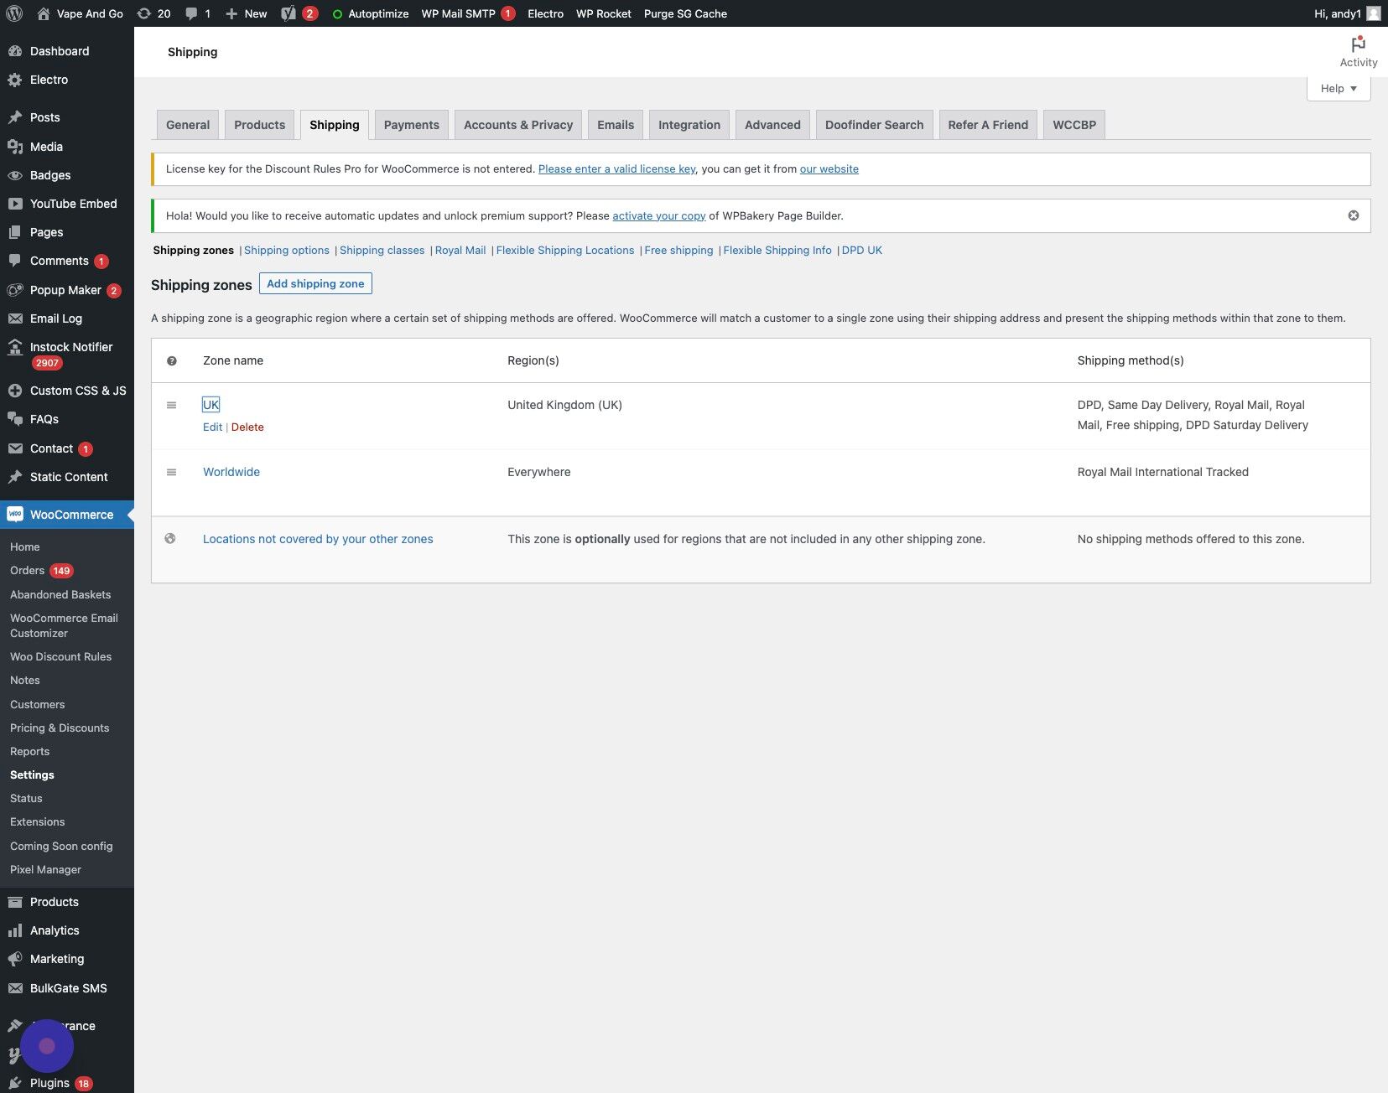This screenshot has height=1093, width=1388.
Task: Click the Pages icon in sidebar
Action: (x=15, y=232)
